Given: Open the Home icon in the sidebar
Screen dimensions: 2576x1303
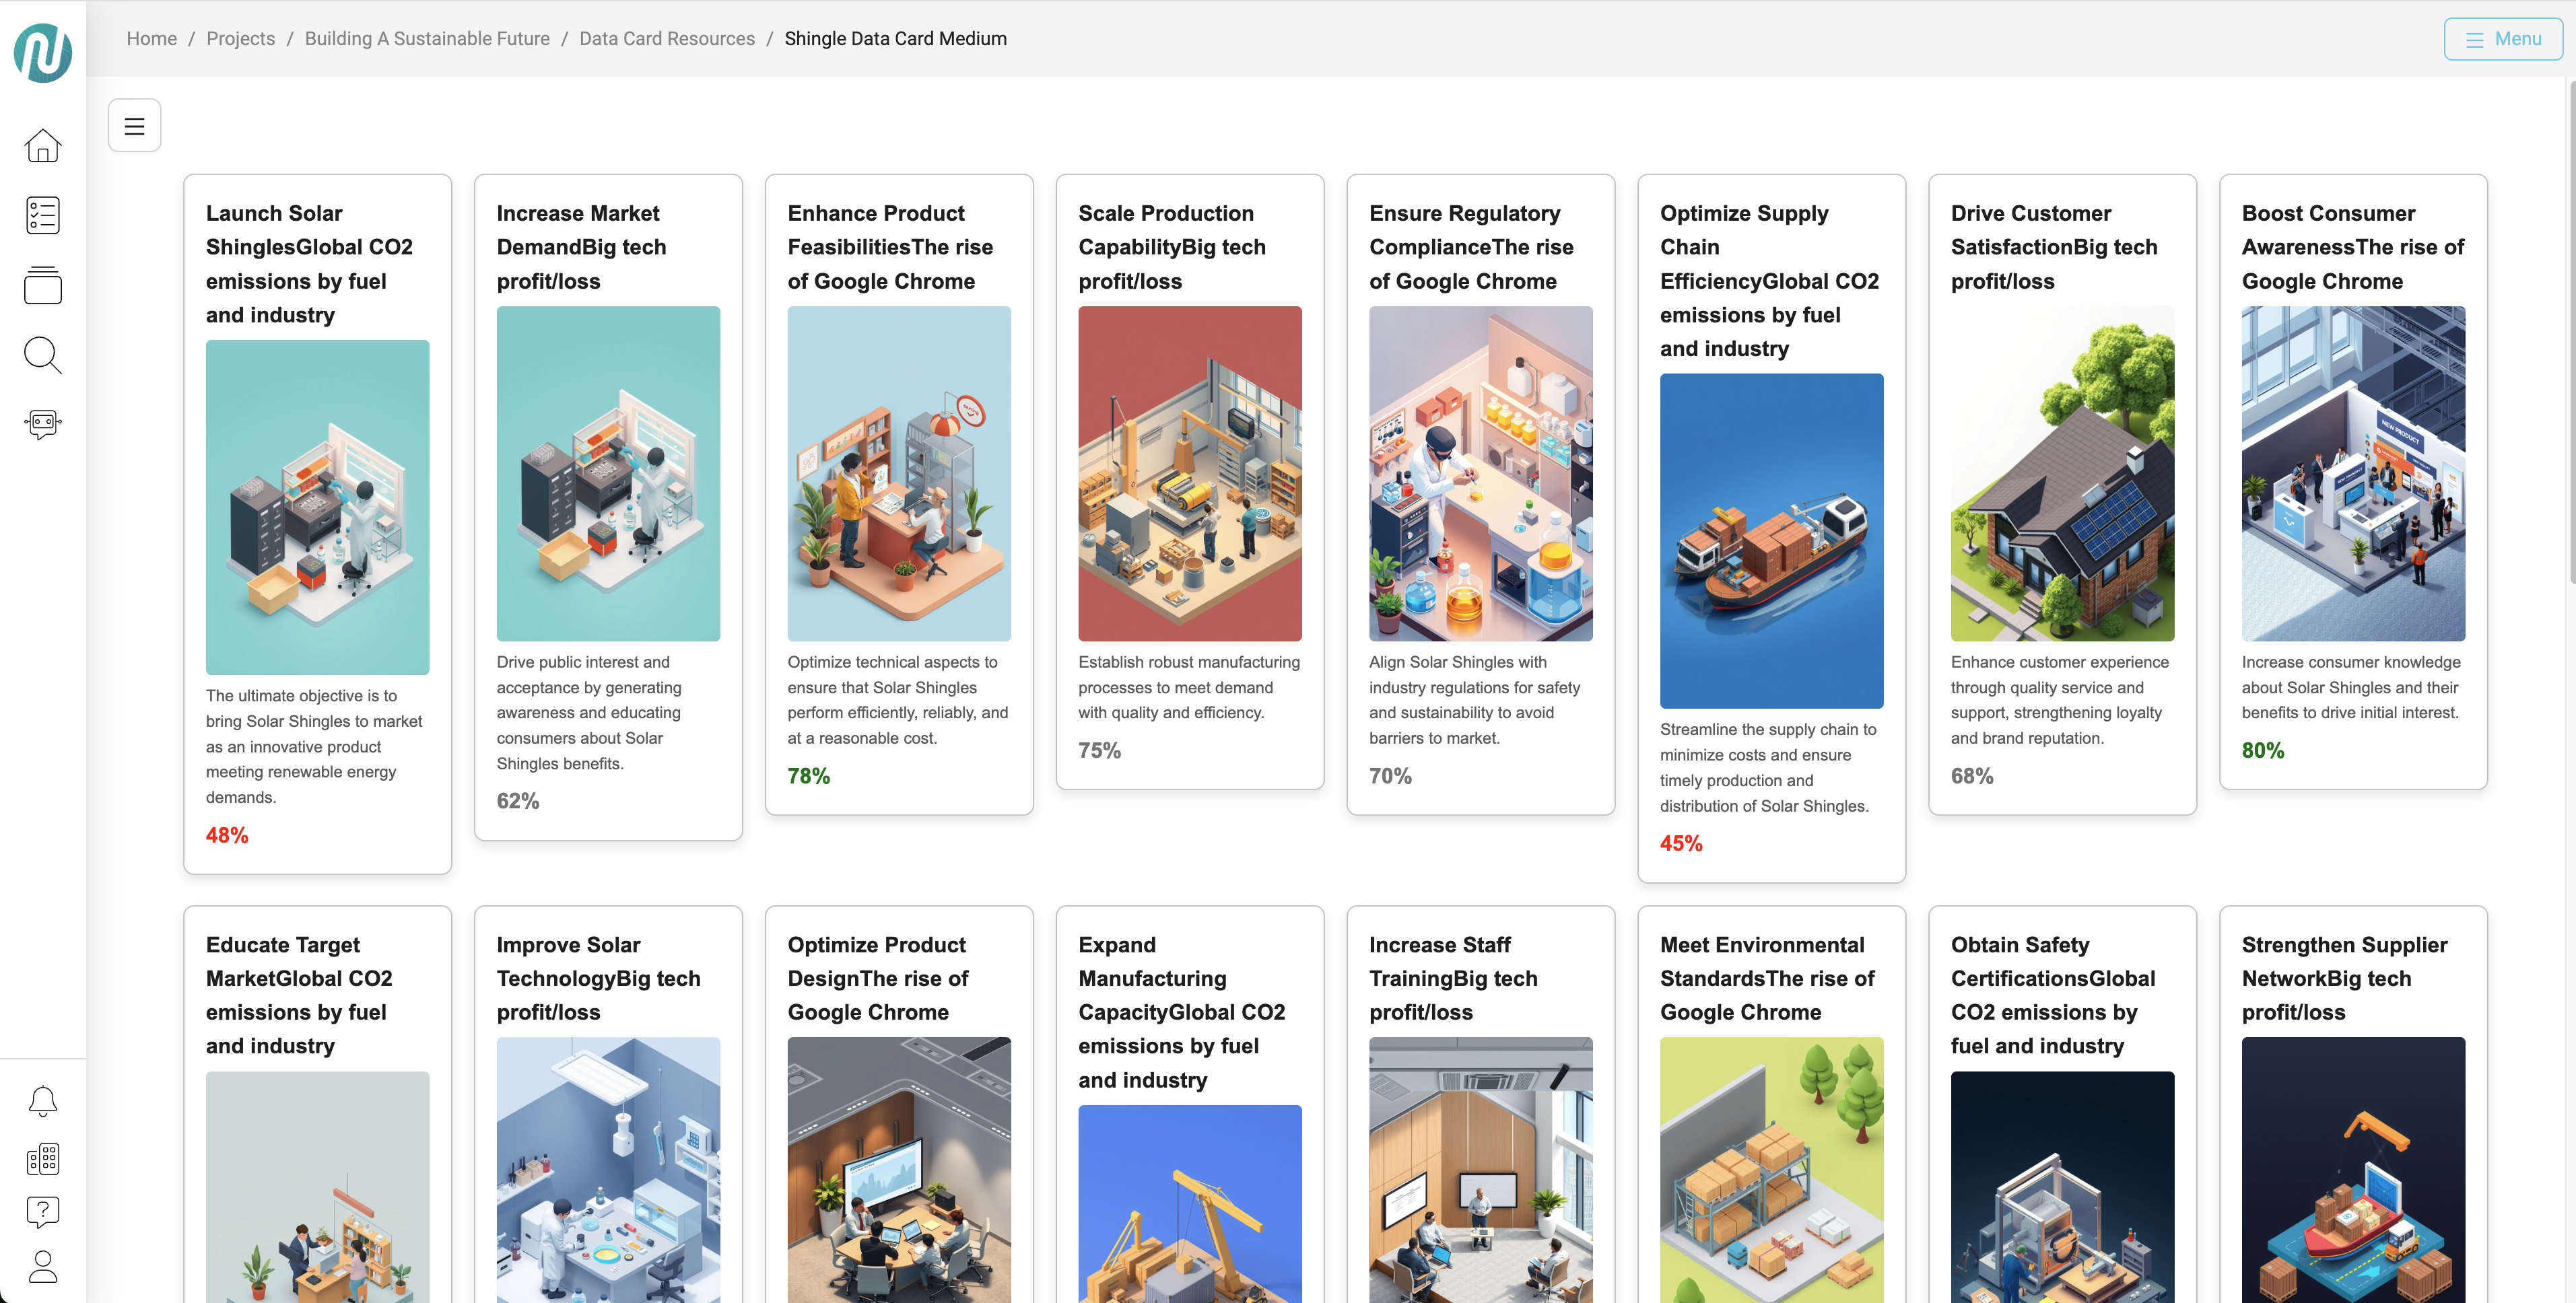Looking at the screenshot, I should (43, 146).
